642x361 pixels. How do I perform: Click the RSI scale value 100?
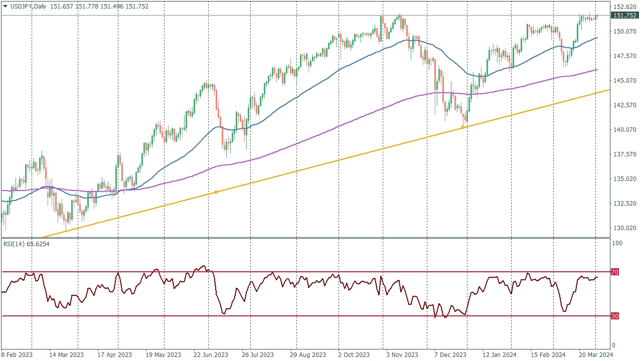618,243
